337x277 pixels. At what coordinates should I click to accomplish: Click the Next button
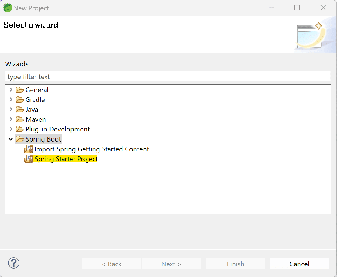(x=171, y=264)
